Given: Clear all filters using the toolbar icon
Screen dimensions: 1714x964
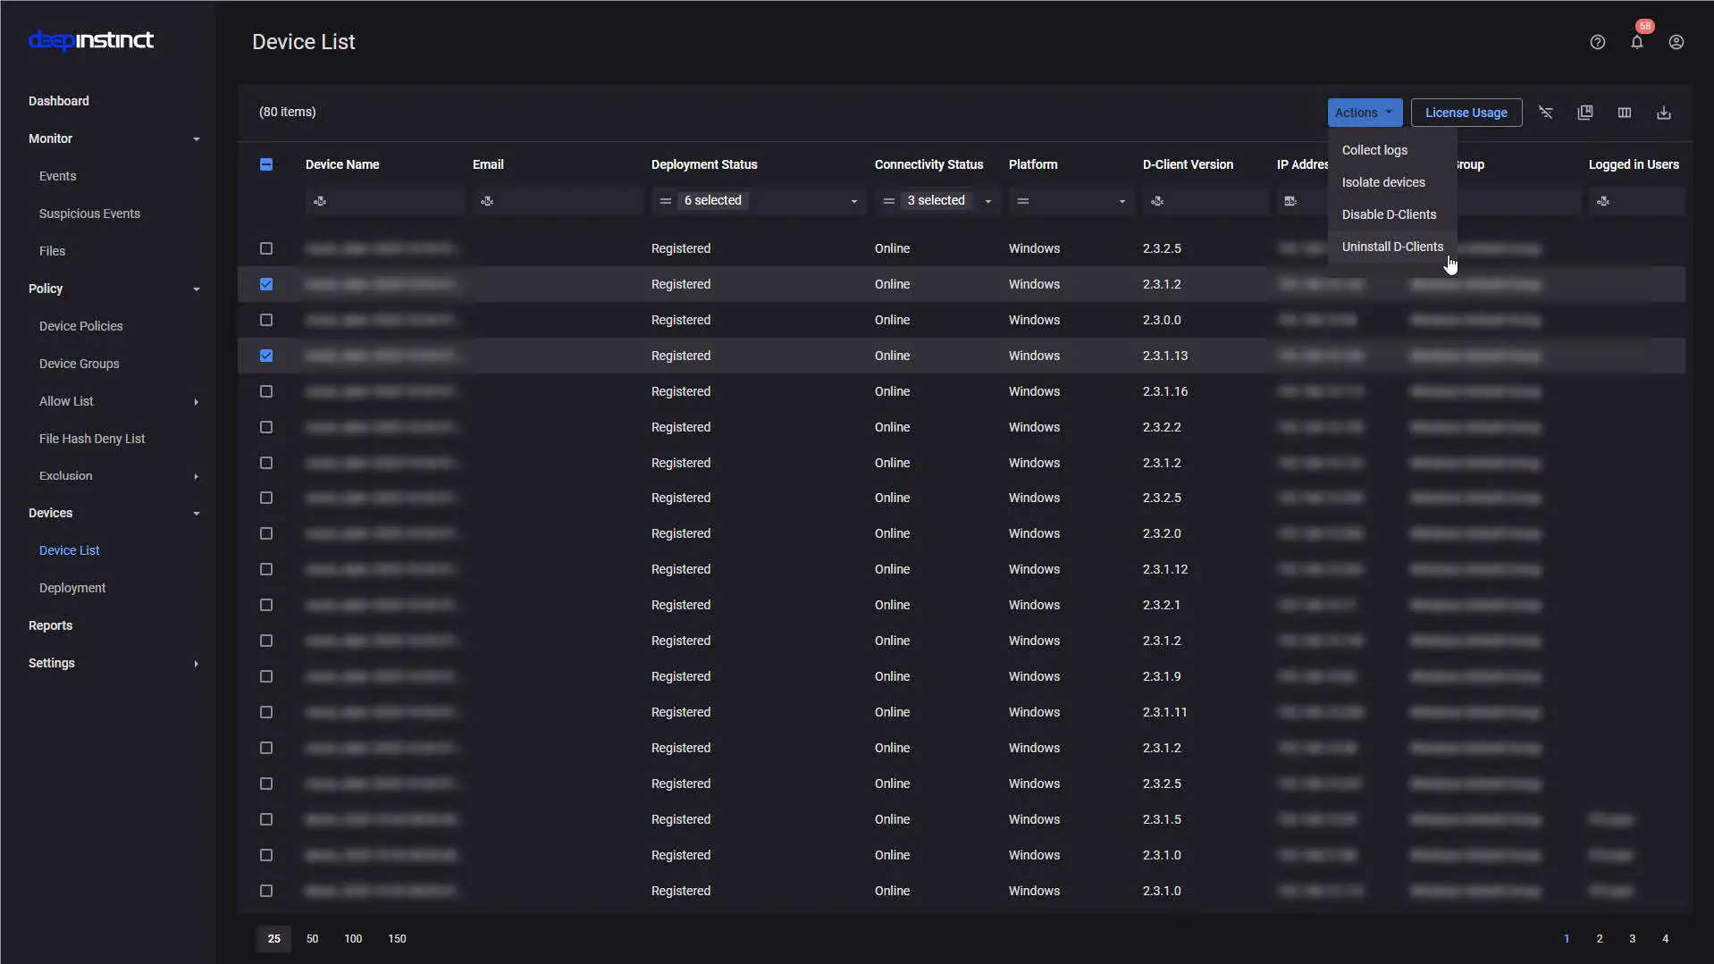Looking at the screenshot, I should 1545,113.
